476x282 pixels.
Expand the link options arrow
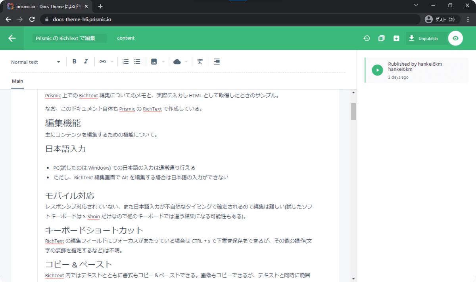pos(112,62)
